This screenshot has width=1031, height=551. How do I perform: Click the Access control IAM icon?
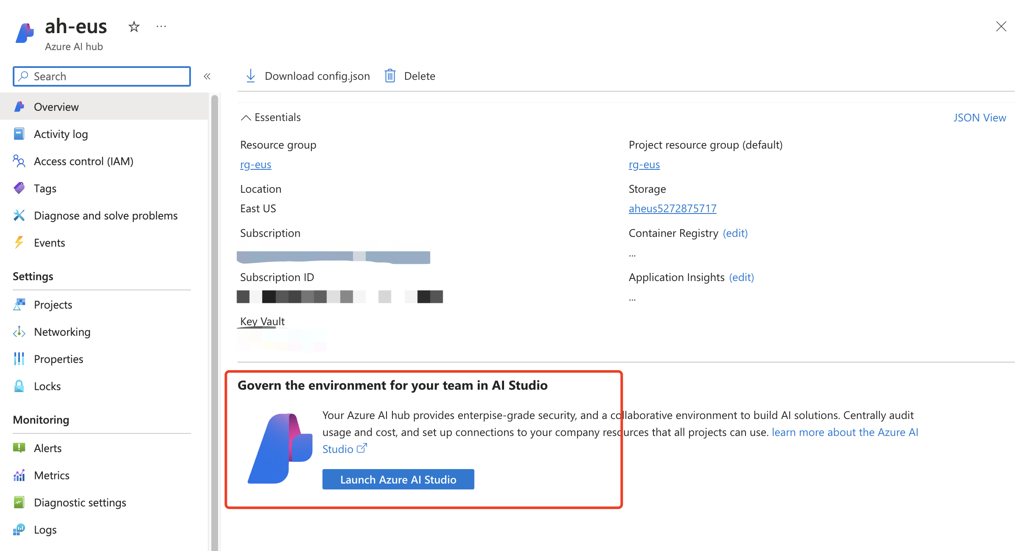coord(19,161)
